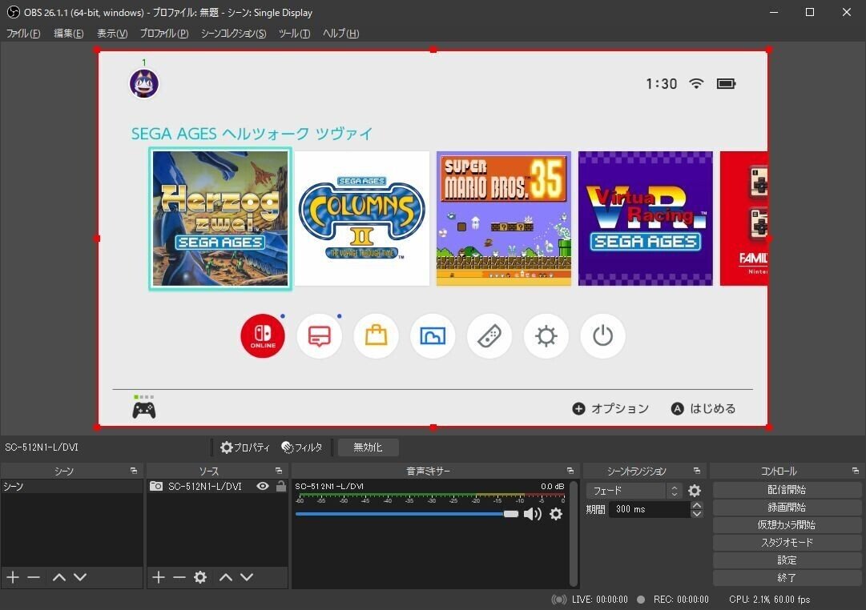This screenshot has width=866, height=610.
Task: Open the ツール(T) menu
Action: point(294,33)
